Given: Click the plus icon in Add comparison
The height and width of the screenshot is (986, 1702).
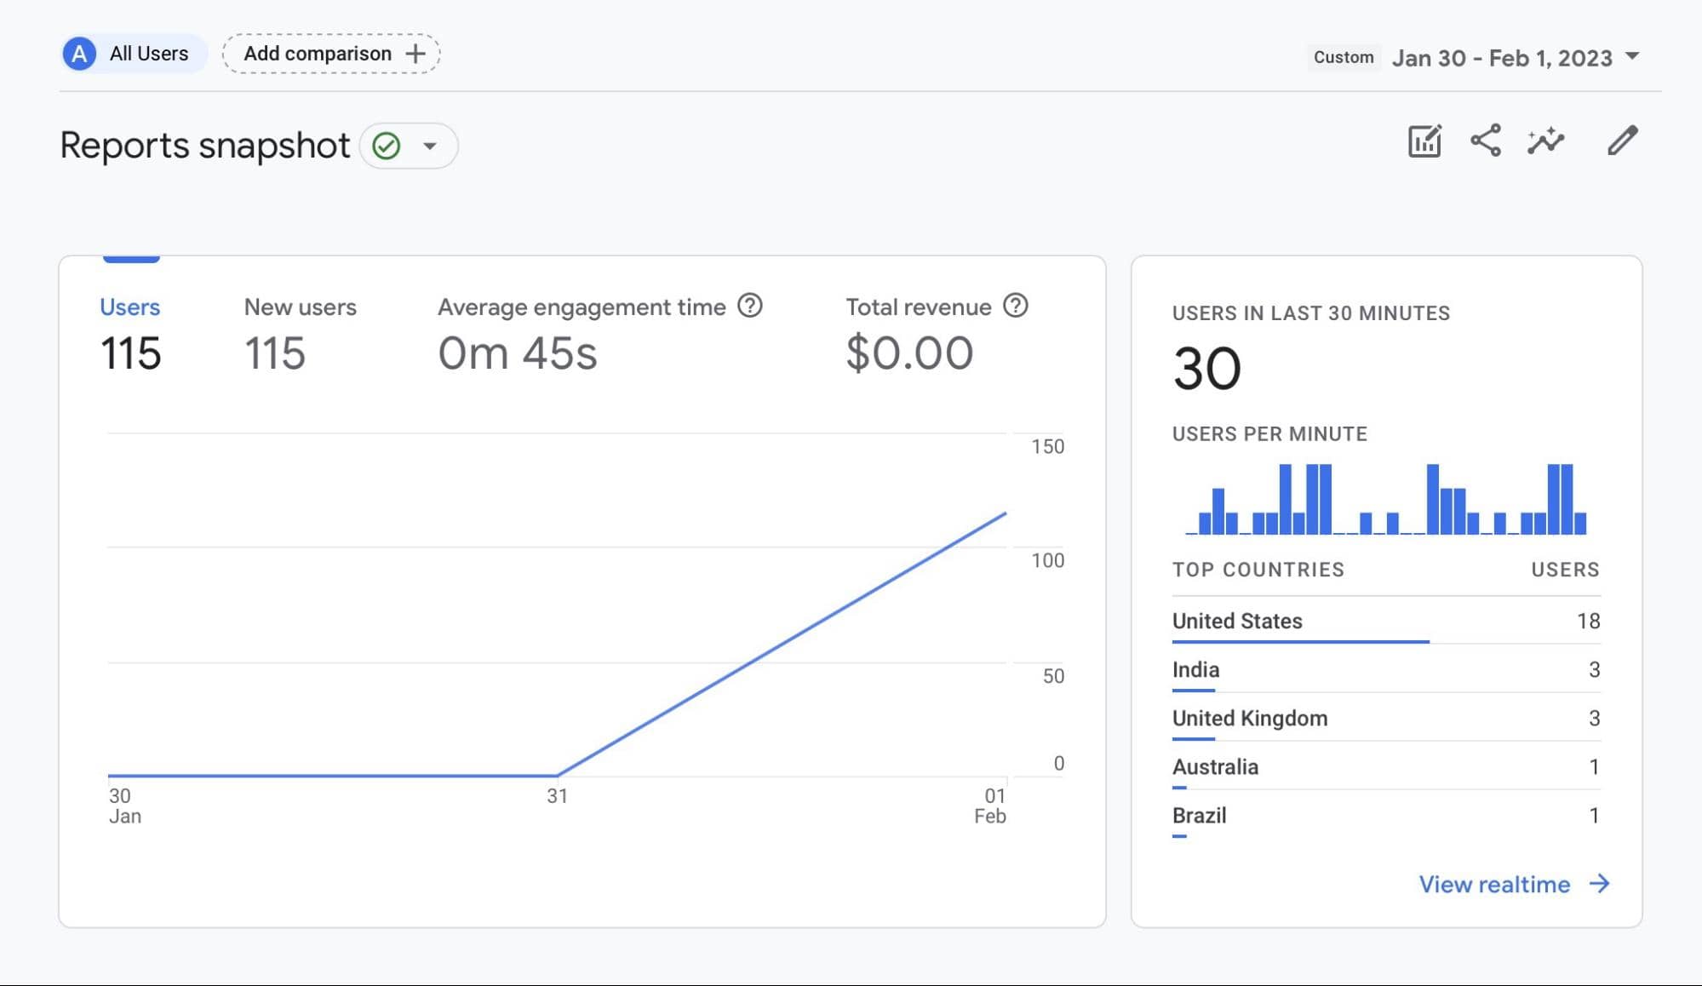Looking at the screenshot, I should click(415, 54).
